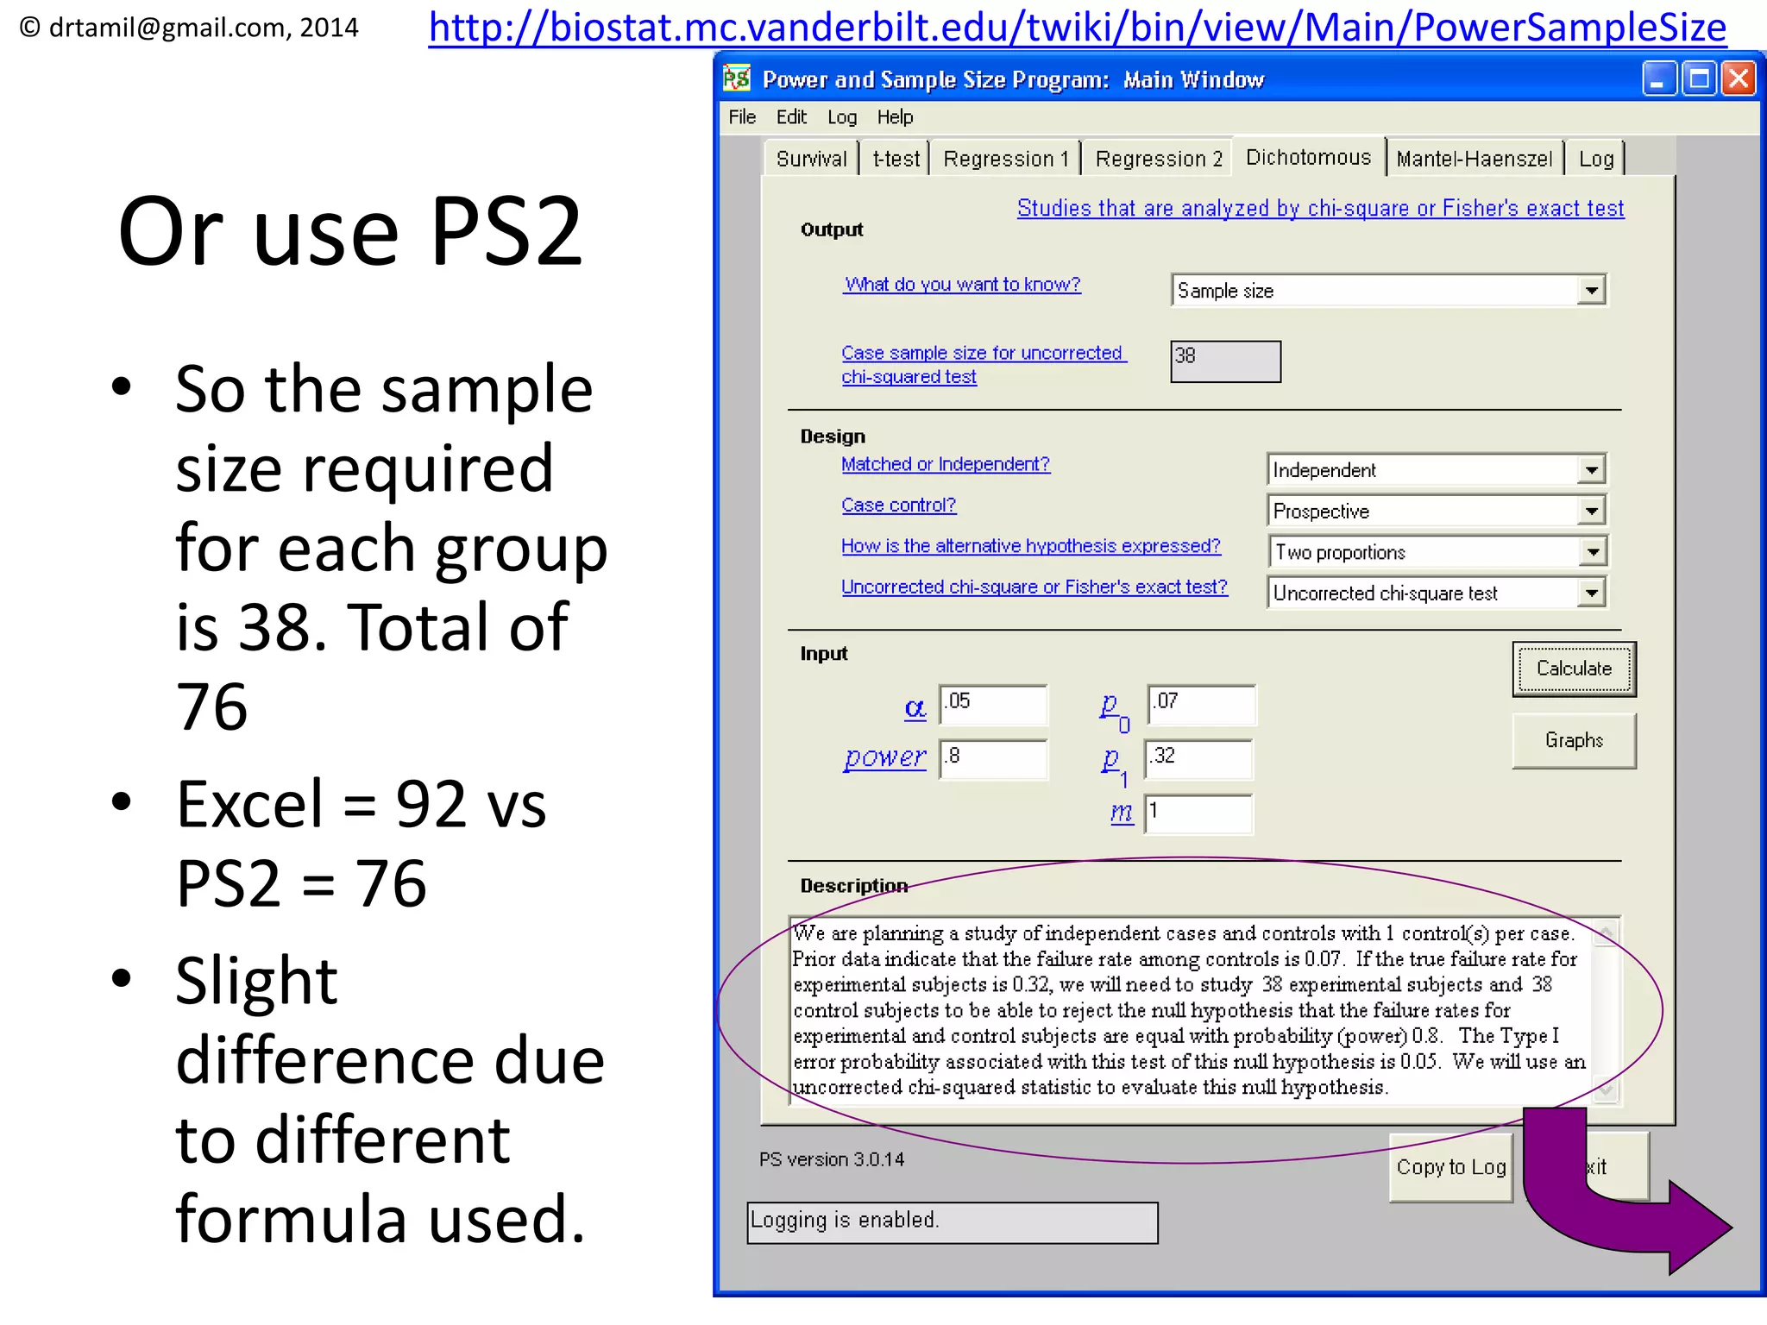Open the Help menu
Image resolution: width=1767 pixels, height=1325 pixels.
pos(895,117)
